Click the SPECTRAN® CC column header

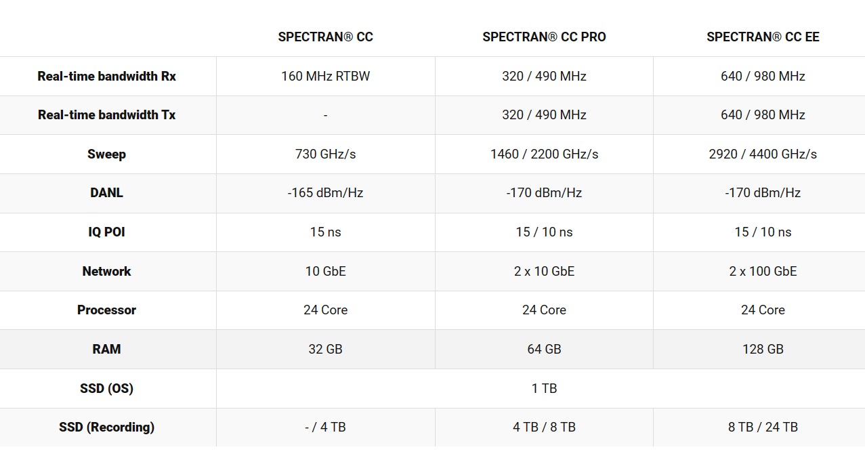(325, 37)
